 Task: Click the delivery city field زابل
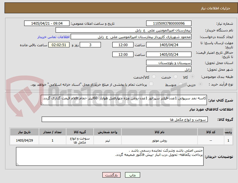pos(169,69)
